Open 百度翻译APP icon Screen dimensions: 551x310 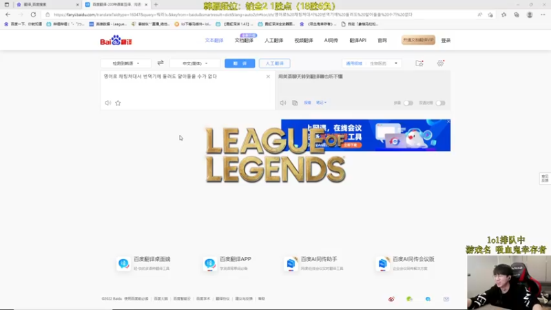coord(210,264)
